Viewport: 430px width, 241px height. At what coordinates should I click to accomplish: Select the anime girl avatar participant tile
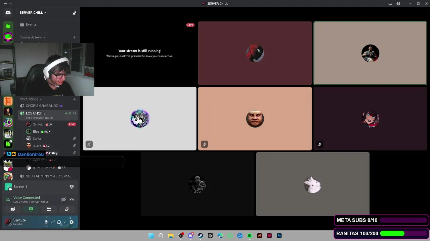point(370,118)
